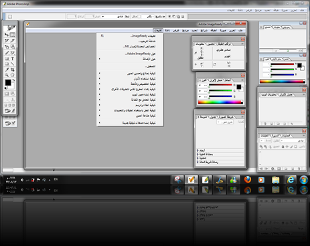
Task: Click the rainbow color spectrum bar
Action: click(220, 102)
